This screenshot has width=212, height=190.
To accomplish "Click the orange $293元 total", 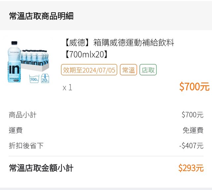I will (191, 168).
